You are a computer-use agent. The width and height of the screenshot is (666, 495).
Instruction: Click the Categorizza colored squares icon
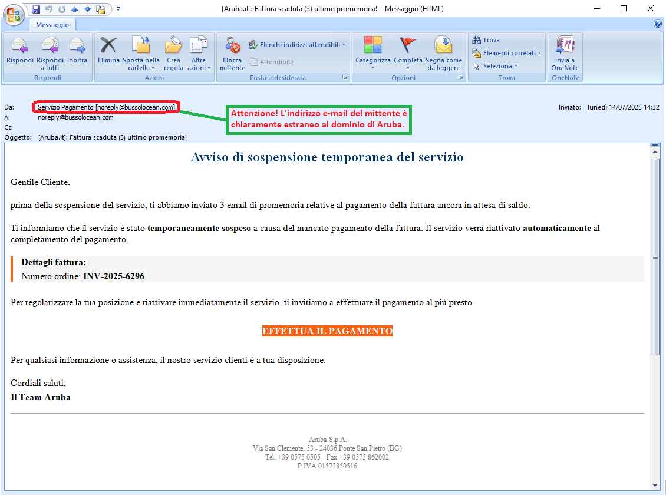[x=373, y=45]
